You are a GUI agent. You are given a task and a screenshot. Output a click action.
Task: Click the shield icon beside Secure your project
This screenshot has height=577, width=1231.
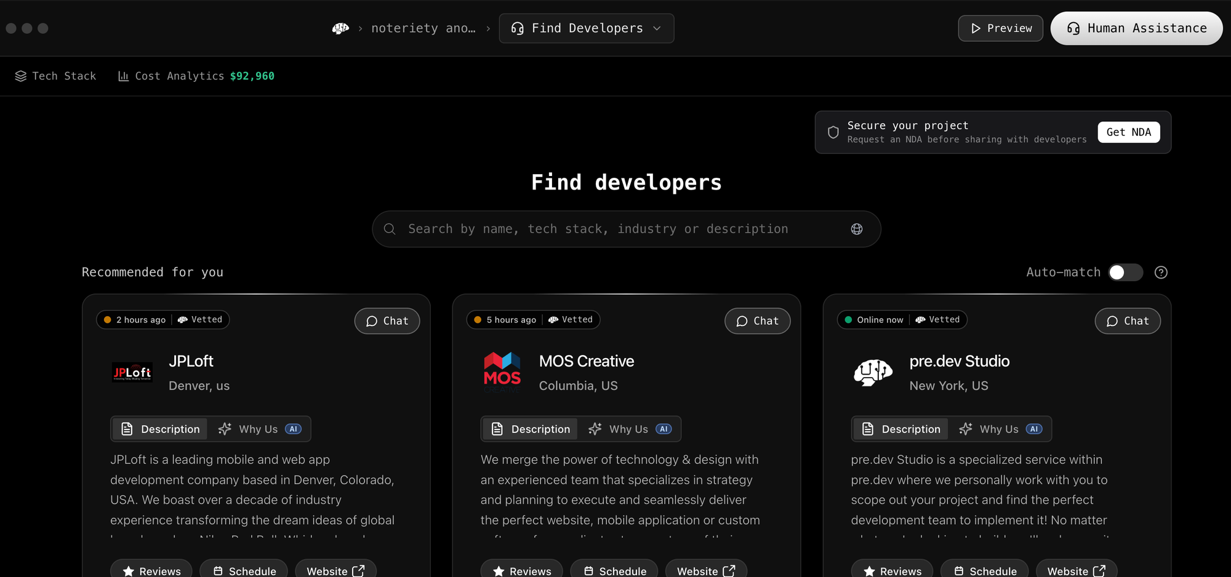[833, 132]
